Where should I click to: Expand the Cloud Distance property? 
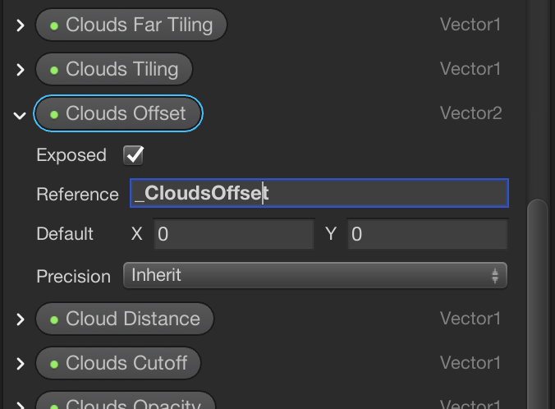(x=21, y=319)
